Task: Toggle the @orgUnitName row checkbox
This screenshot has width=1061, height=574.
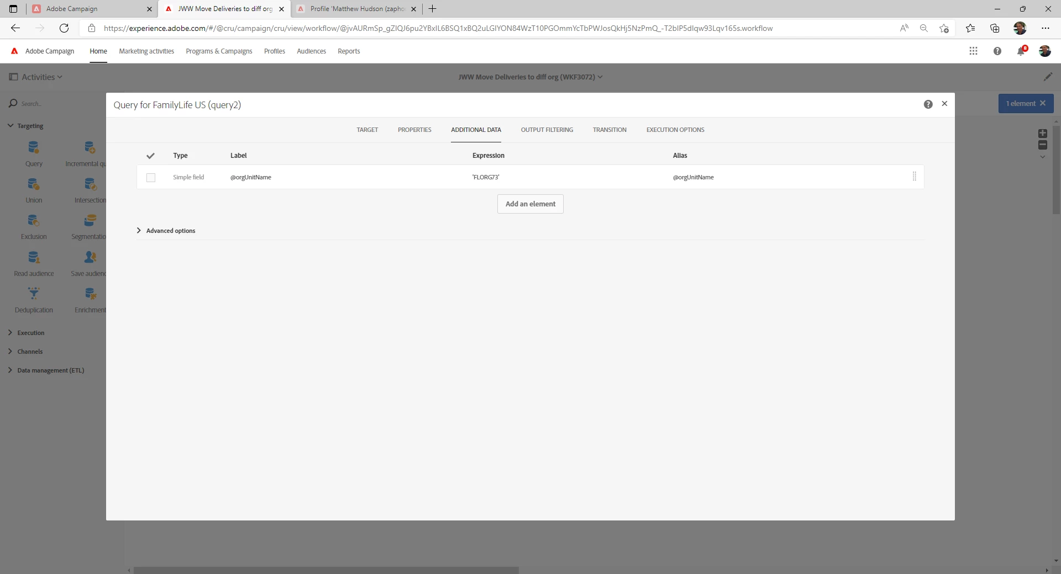Action: [151, 178]
